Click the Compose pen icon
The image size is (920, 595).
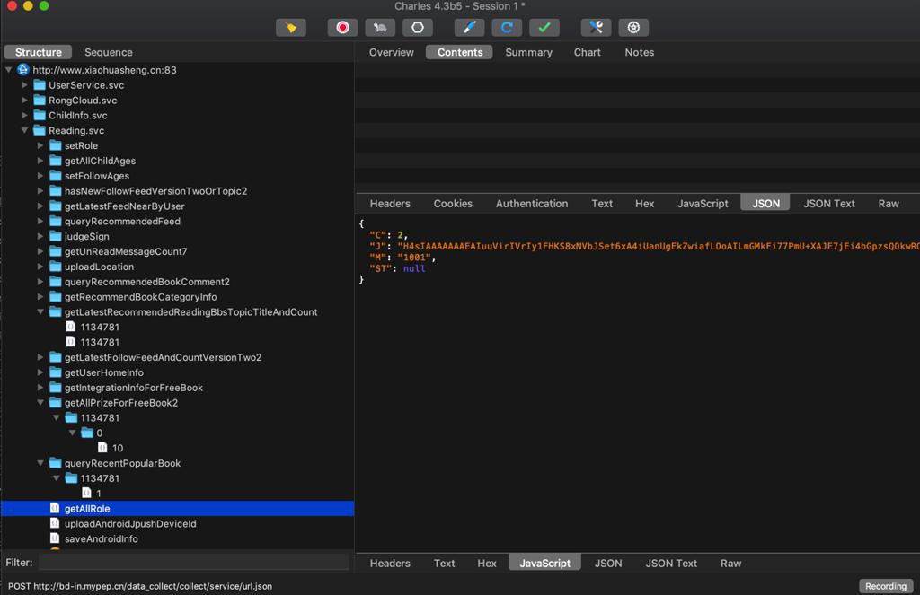tap(469, 28)
